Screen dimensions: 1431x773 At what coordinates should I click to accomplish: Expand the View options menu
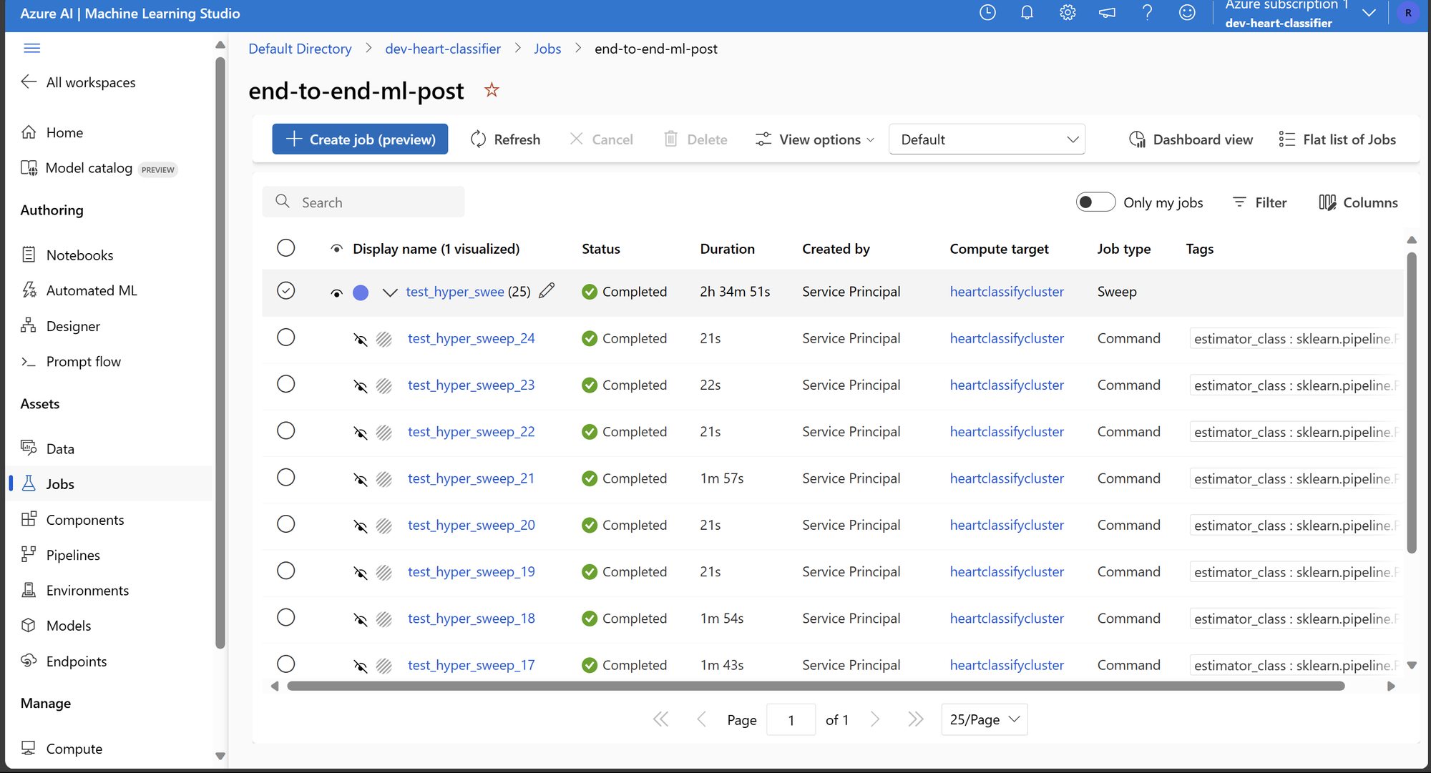point(814,139)
